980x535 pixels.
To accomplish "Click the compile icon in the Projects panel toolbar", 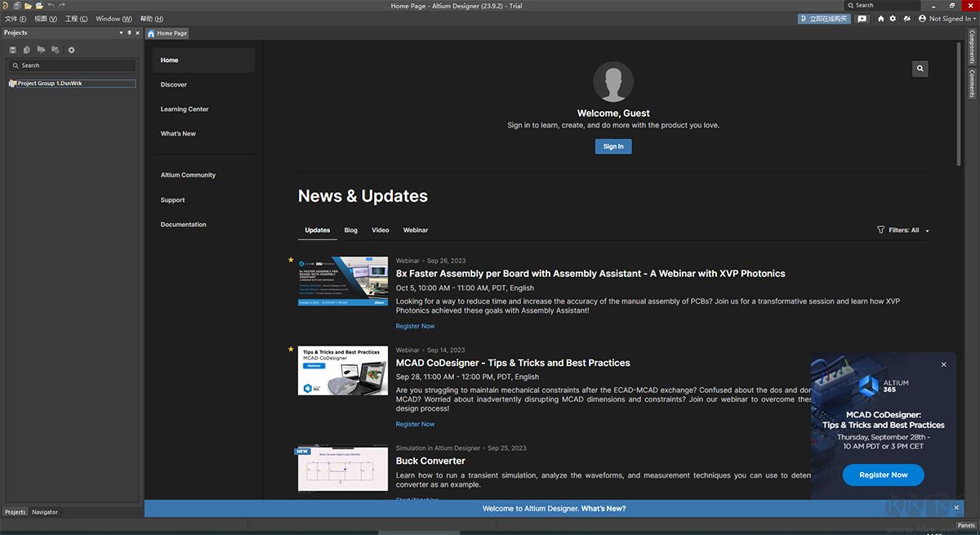I will point(41,50).
